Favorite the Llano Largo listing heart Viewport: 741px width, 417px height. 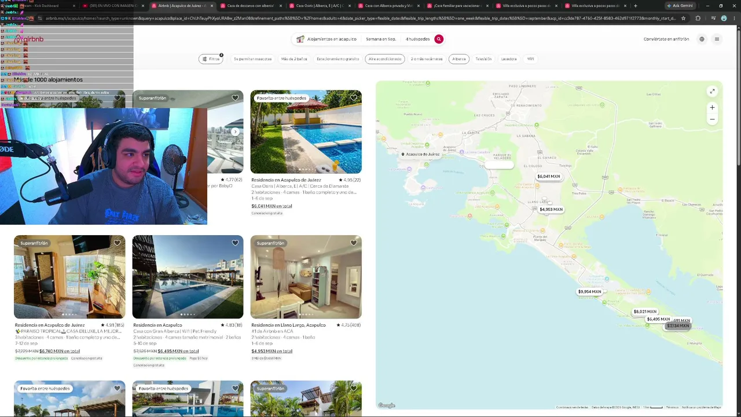coord(353,243)
